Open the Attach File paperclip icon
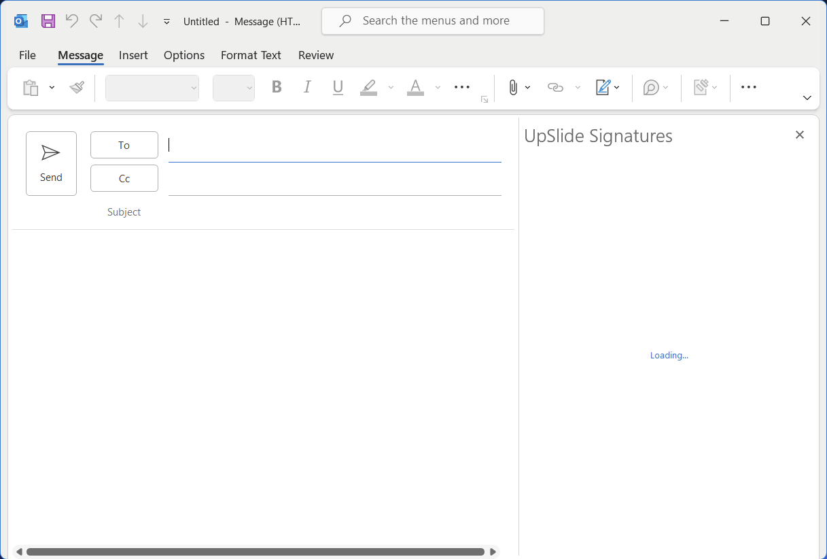 point(514,87)
